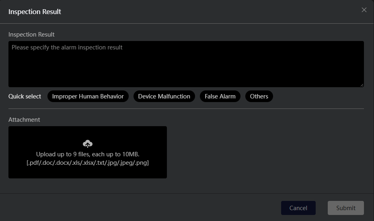Click the placeholder text in the result box
This screenshot has width=374, height=221.
[x=67, y=47]
